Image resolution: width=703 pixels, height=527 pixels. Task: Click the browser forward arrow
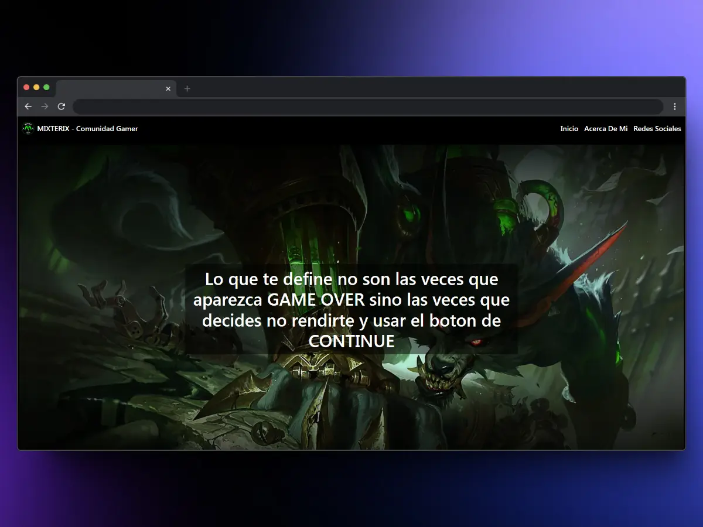pos(45,107)
